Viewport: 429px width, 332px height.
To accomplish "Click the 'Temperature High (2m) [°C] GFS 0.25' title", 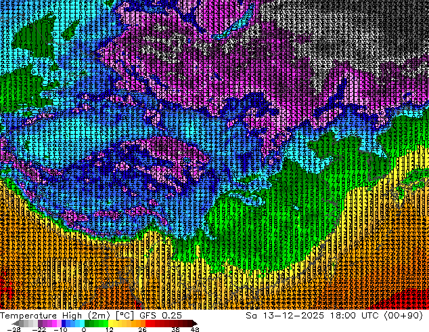I will 91,316.
